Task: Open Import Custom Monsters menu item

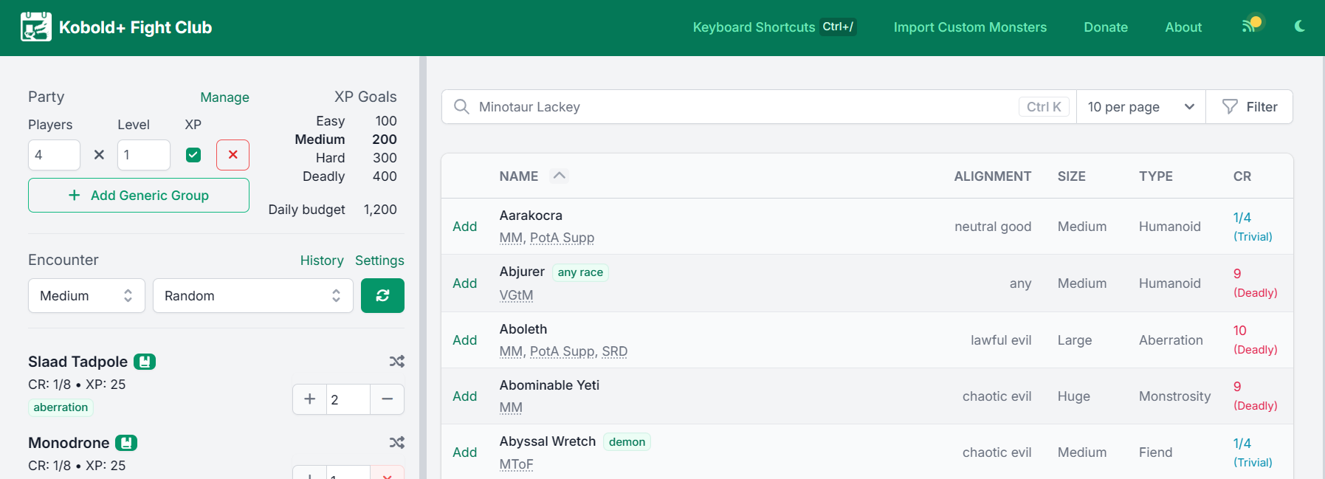Action: tap(970, 27)
